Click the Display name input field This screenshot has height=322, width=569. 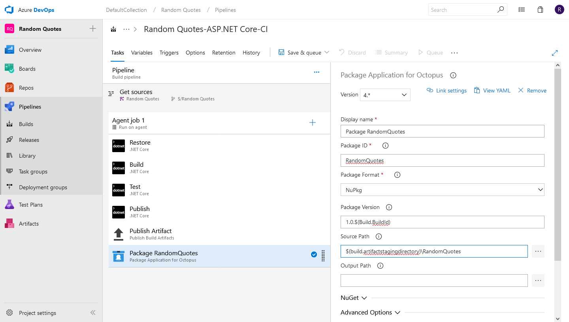pos(442,131)
